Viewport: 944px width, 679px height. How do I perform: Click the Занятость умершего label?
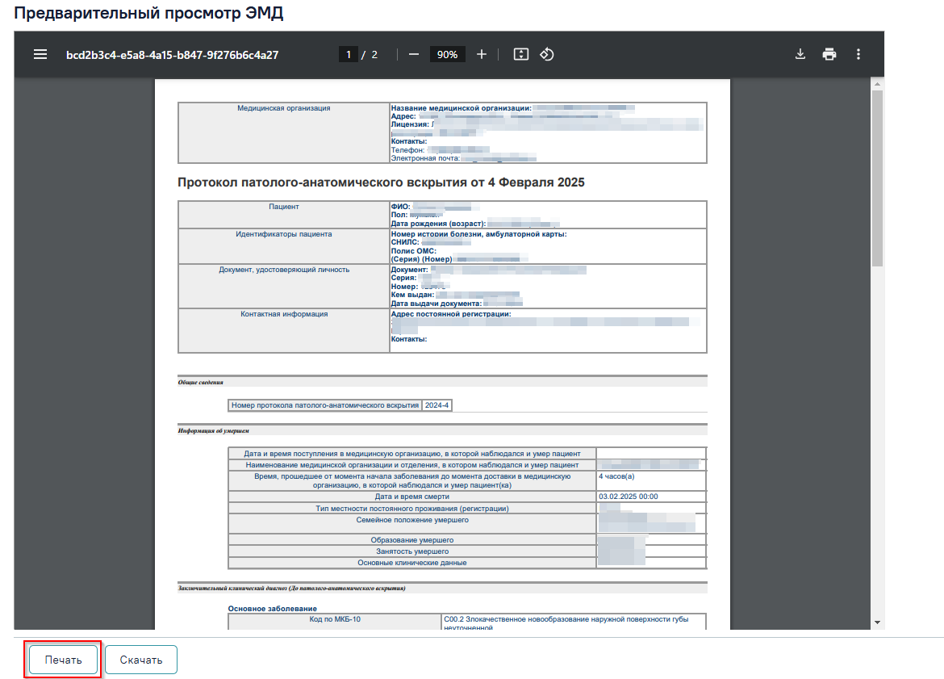[412, 552]
